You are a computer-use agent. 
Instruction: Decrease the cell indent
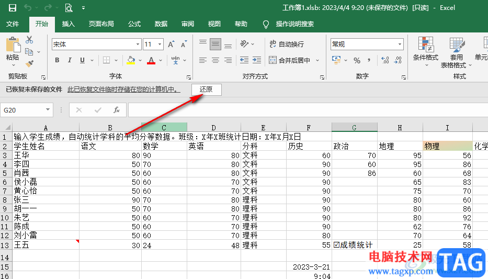[244, 60]
